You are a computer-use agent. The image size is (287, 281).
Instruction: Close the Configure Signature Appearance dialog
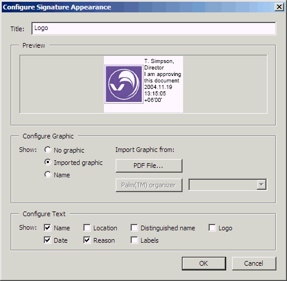tap(279, 7)
